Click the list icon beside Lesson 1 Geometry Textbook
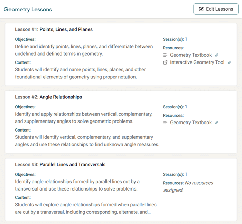This screenshot has width=242, height=224. (165, 55)
